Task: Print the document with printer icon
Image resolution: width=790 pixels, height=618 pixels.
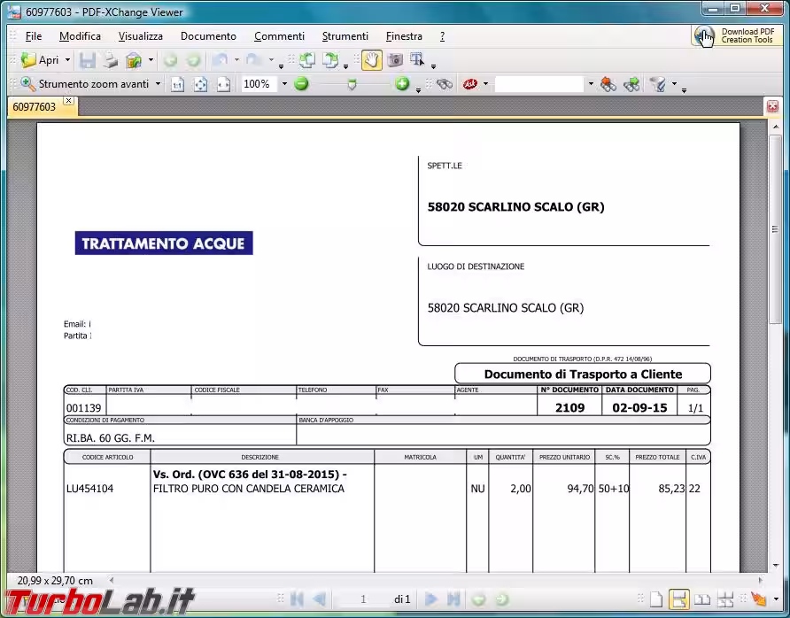Action: (110, 60)
